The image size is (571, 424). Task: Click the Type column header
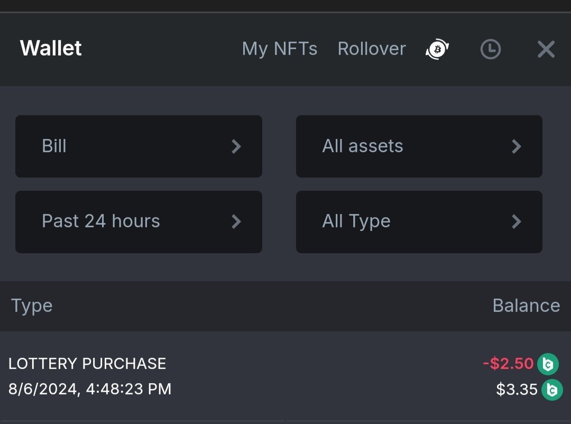(32, 306)
